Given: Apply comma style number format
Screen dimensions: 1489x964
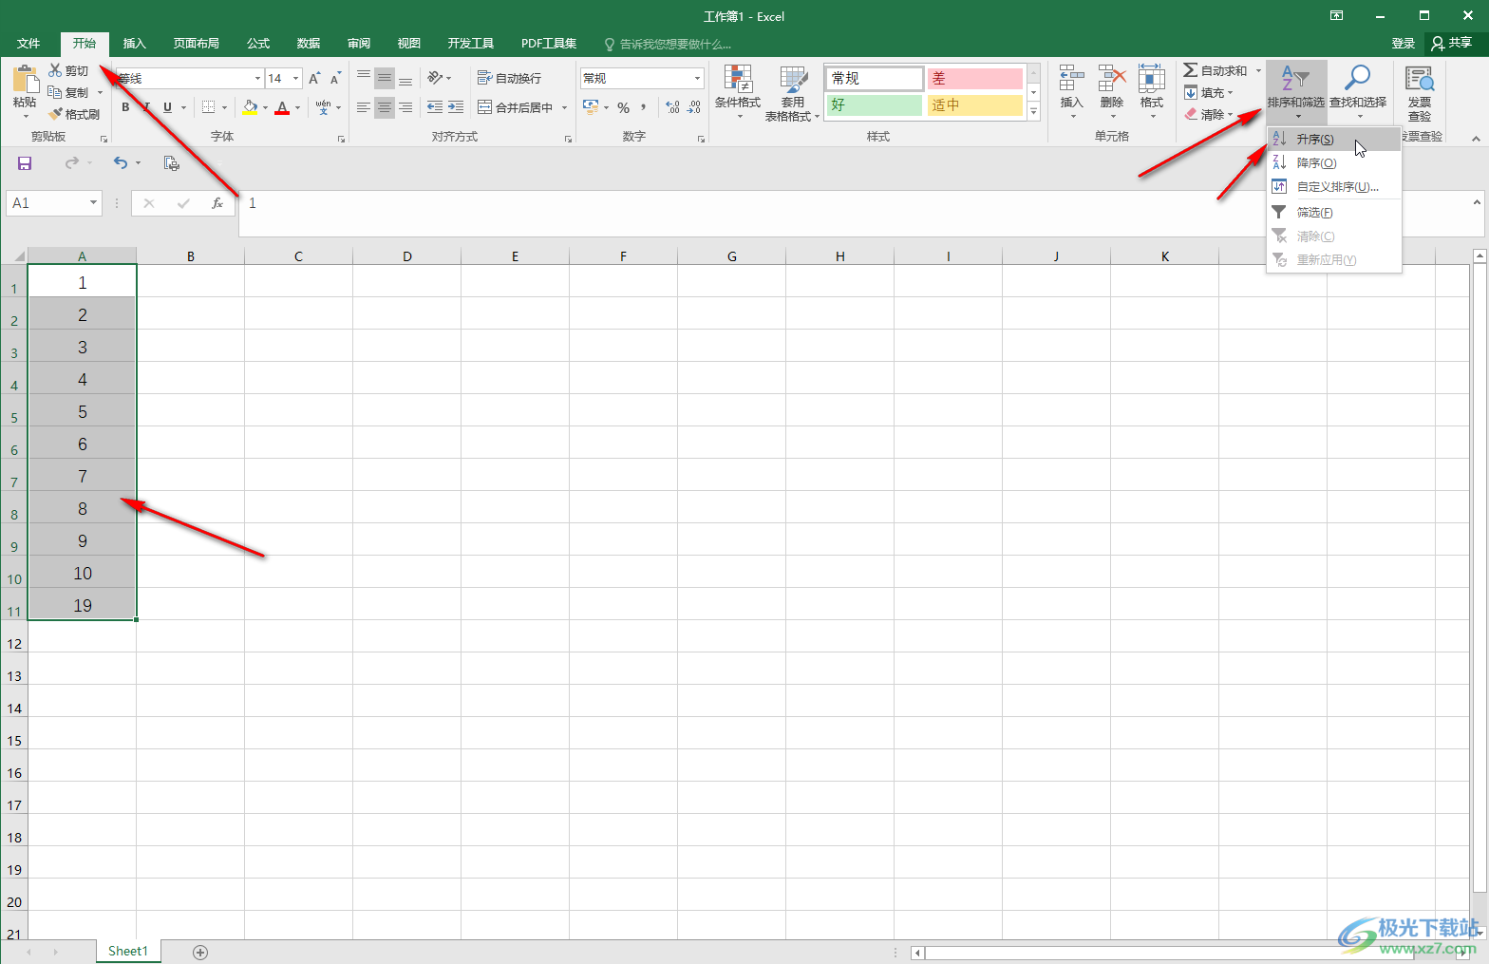Looking at the screenshot, I should click(644, 107).
